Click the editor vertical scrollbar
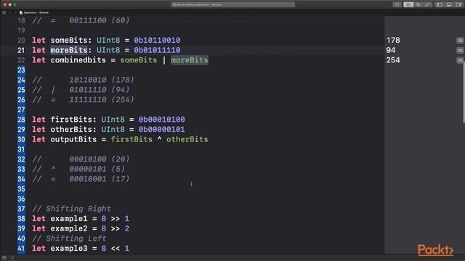The height and width of the screenshot is (261, 465). pos(464,92)
